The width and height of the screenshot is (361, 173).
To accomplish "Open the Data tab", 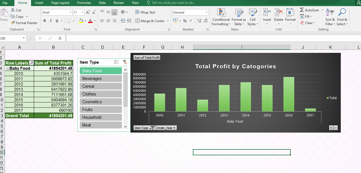I will click(x=102, y=3).
